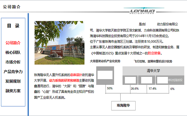Click the 注册资本10,000万元 line
Image resolution: width=187 pixels, height=116 pixels.
[127, 42]
